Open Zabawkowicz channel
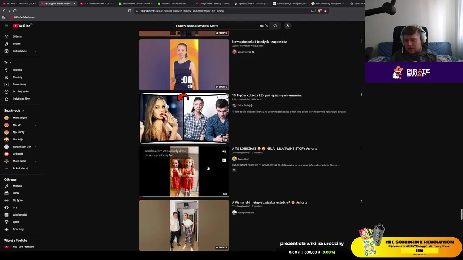Screen dimensions: 463x260 244,52
